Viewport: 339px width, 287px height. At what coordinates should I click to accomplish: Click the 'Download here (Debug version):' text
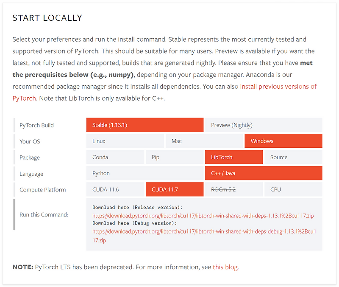[135, 223]
